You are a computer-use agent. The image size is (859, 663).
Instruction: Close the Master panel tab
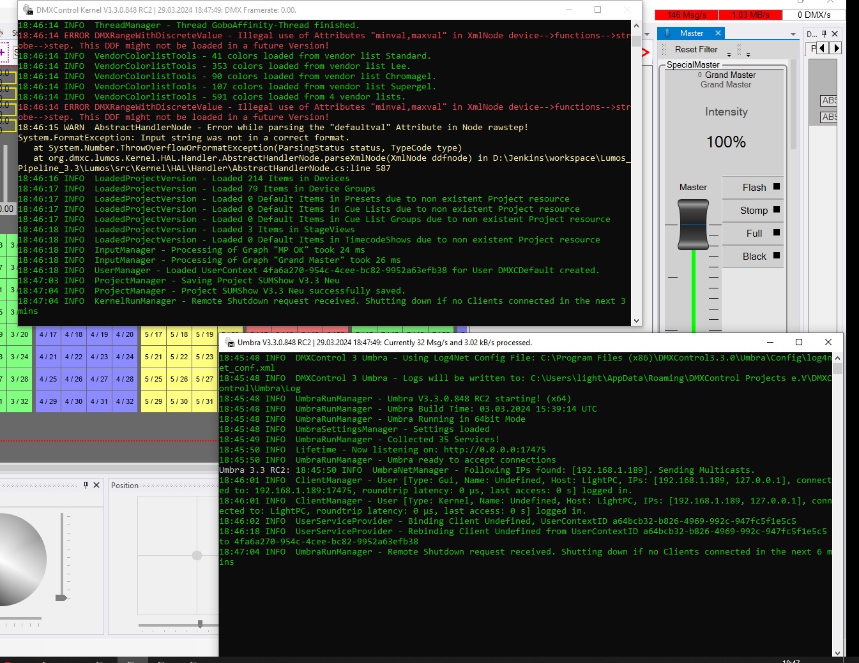pyautogui.click(x=718, y=33)
